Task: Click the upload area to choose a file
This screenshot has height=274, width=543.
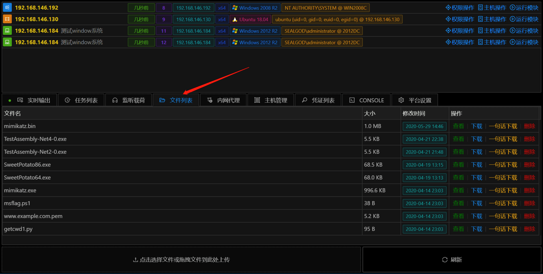Action: point(181,260)
